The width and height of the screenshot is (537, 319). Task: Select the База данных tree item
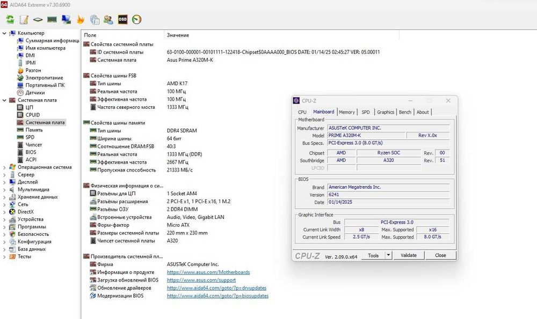(x=32, y=249)
